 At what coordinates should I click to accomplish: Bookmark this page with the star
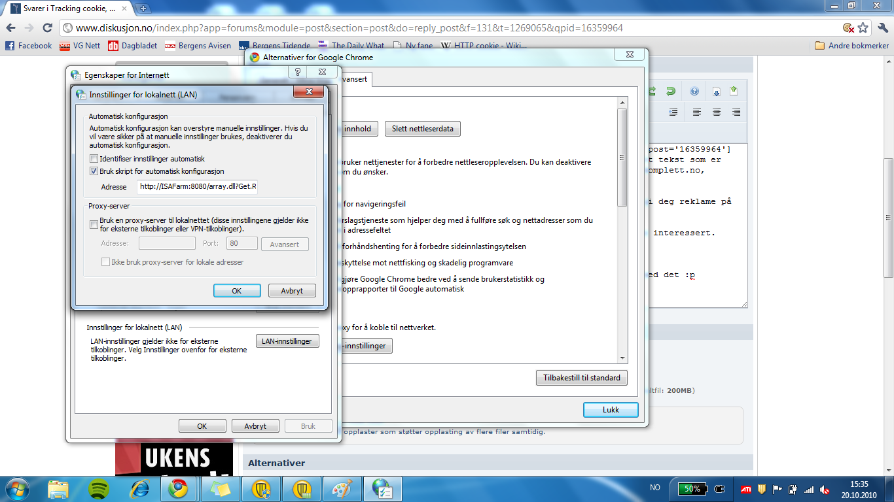[x=863, y=28]
